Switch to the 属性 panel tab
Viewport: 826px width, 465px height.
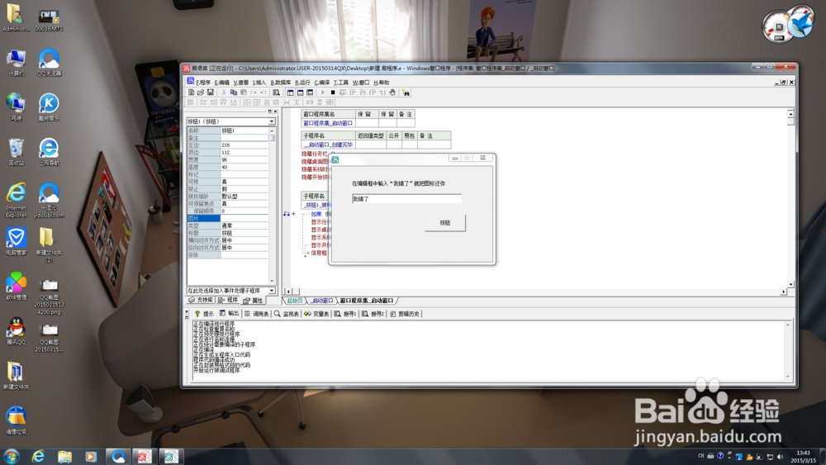click(254, 300)
